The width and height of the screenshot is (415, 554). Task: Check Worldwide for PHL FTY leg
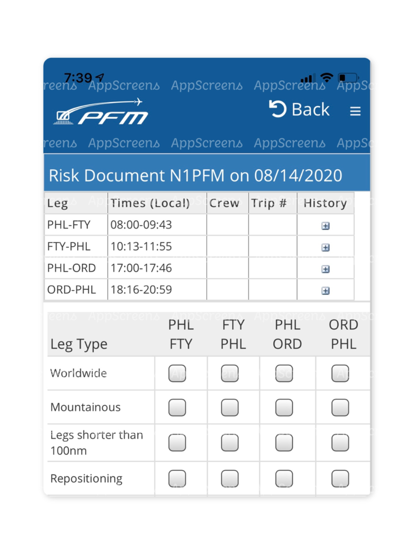pos(177,373)
